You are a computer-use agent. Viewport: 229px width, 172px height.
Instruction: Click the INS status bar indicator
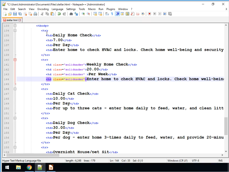(x=221, y=161)
